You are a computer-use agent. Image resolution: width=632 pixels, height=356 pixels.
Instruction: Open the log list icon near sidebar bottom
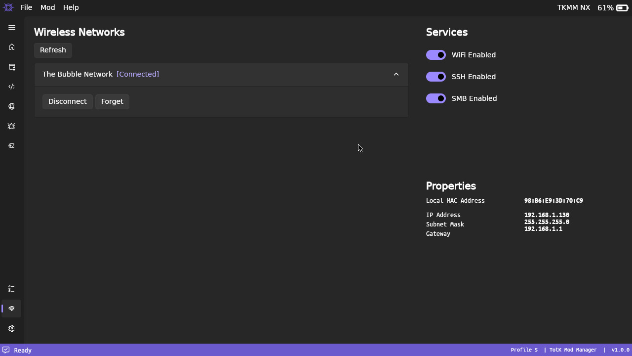pos(11,288)
